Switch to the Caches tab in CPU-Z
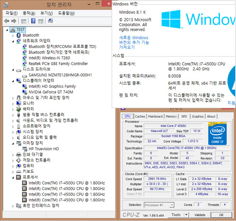This screenshot has height=221, width=236. 140,116
